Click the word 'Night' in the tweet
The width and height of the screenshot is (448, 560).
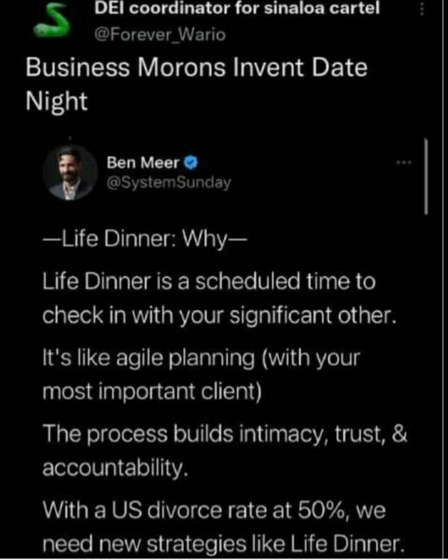coord(57,102)
